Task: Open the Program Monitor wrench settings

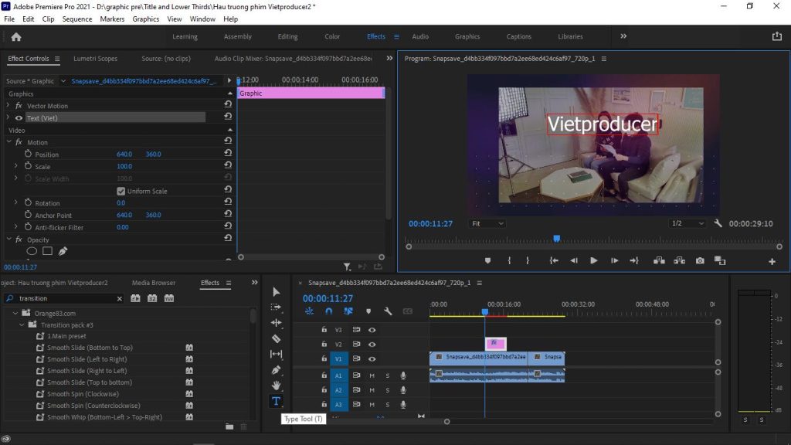Action: point(718,223)
